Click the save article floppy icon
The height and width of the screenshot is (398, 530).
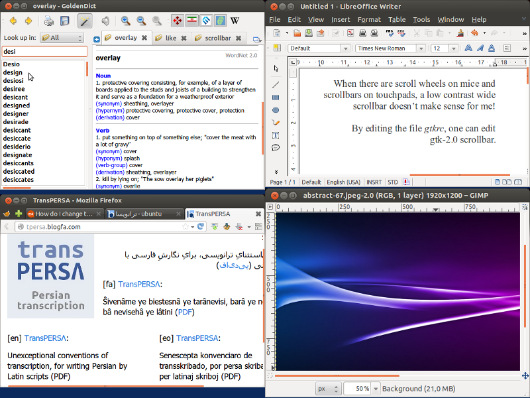coord(65,21)
